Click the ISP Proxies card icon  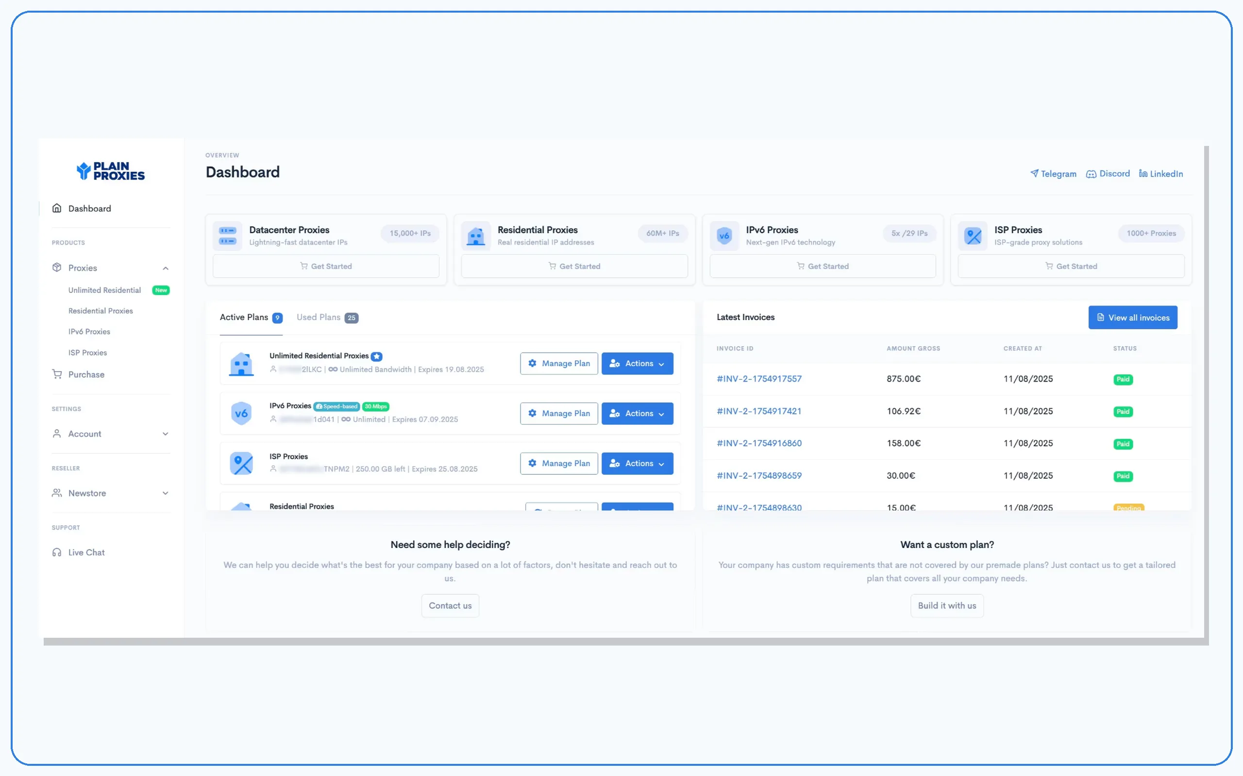973,236
